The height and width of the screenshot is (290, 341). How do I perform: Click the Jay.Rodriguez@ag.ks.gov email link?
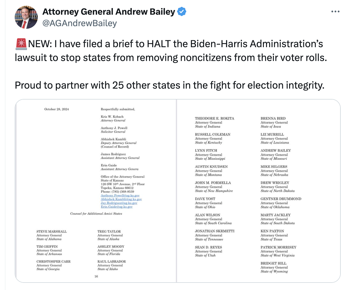pos(119,203)
